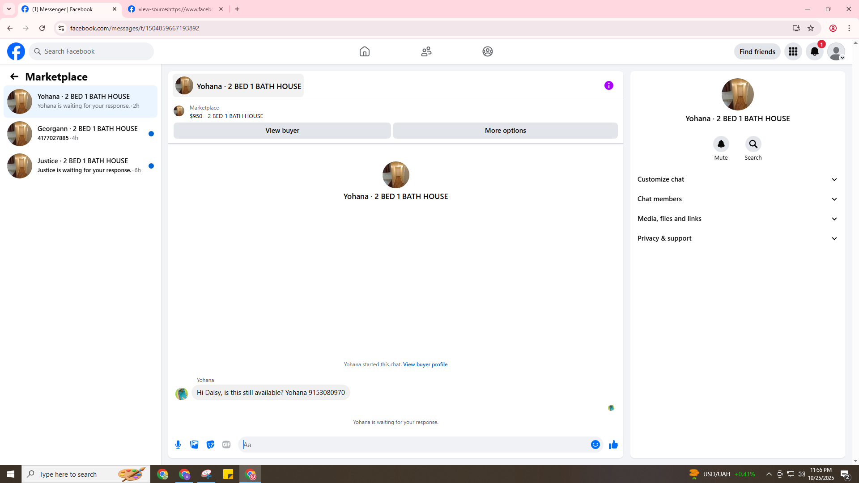Open the Georgann conversation in list
Viewport: 859px width, 483px height.
(x=81, y=133)
